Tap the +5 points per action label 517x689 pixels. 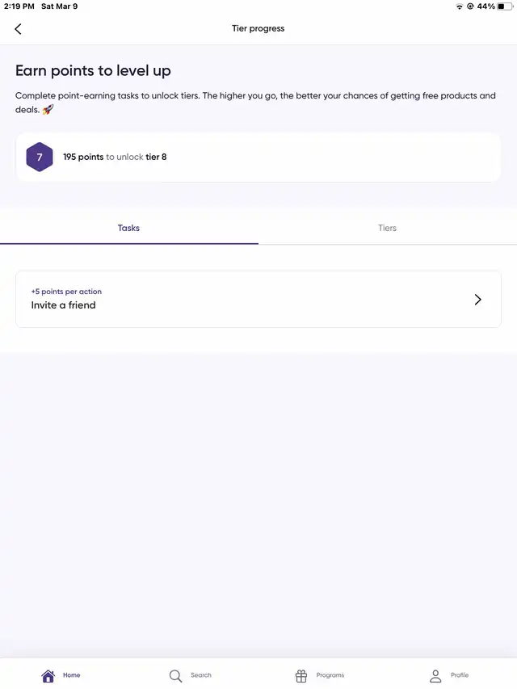66,292
